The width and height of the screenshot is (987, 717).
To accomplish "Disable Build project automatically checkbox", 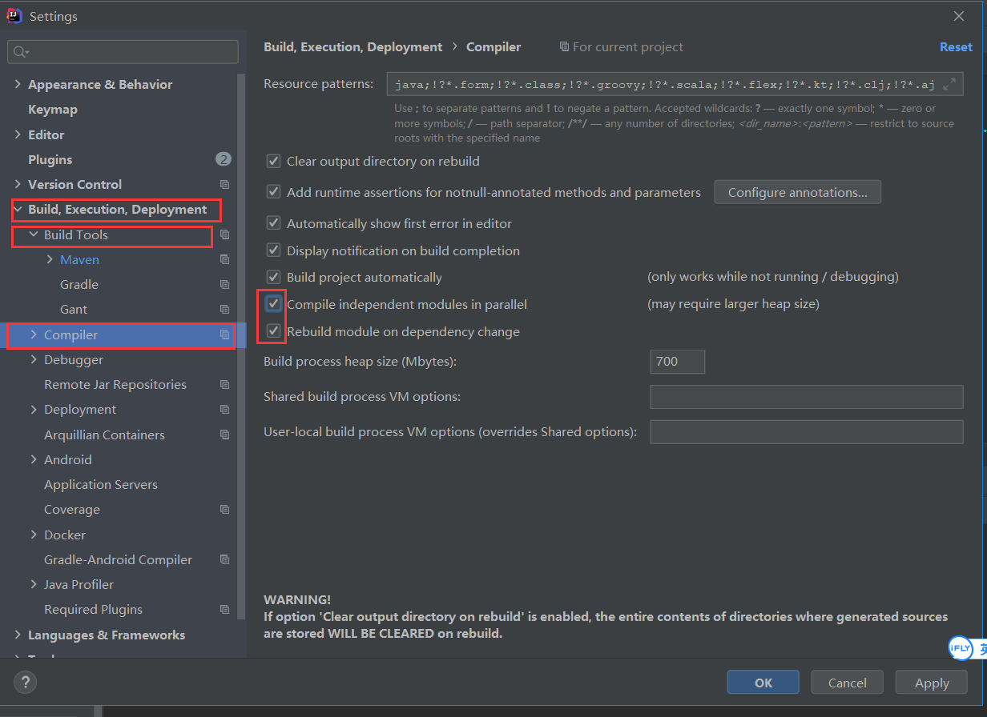I will pos(273,278).
